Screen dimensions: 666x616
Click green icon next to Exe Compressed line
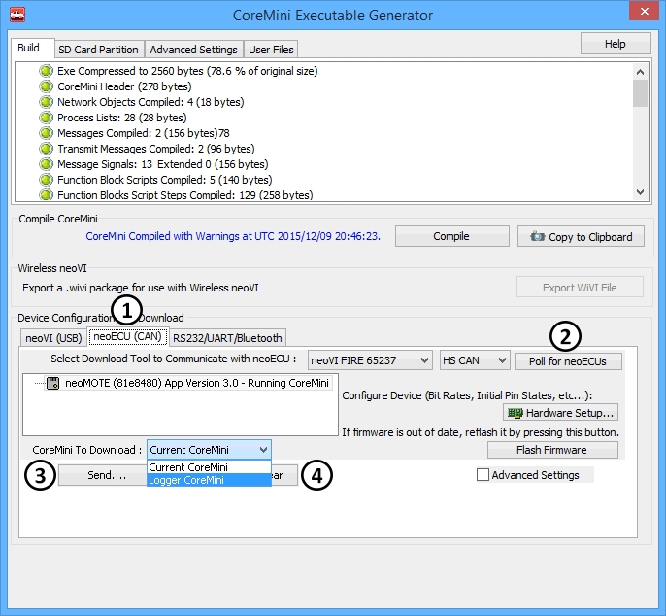tap(46, 71)
